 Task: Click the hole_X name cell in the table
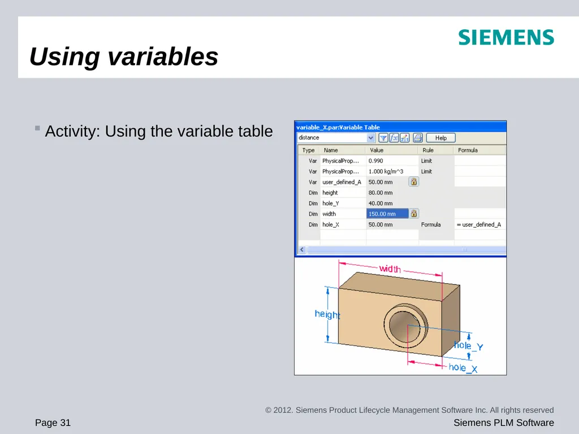[x=343, y=224]
